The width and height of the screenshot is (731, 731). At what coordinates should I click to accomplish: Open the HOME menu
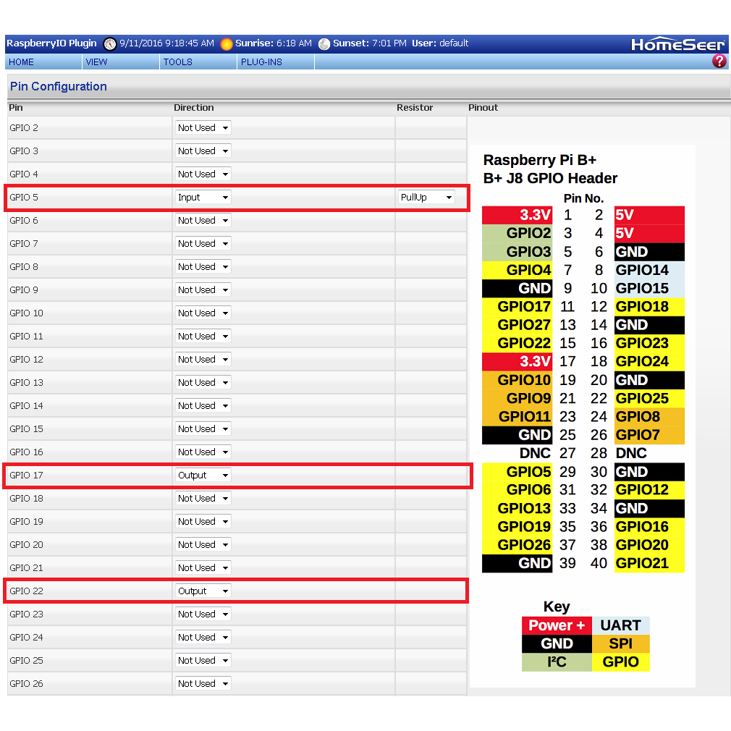point(22,62)
